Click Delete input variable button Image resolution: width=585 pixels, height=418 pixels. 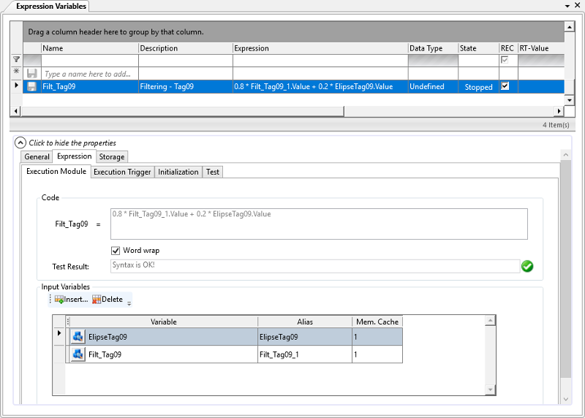coord(107,299)
